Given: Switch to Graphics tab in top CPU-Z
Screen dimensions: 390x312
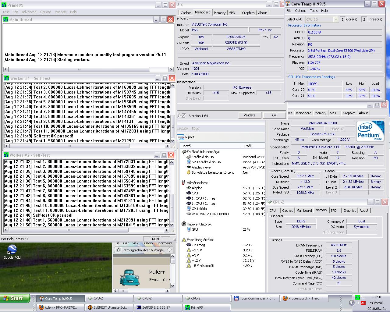Looking at the screenshot, I should click(248, 13).
